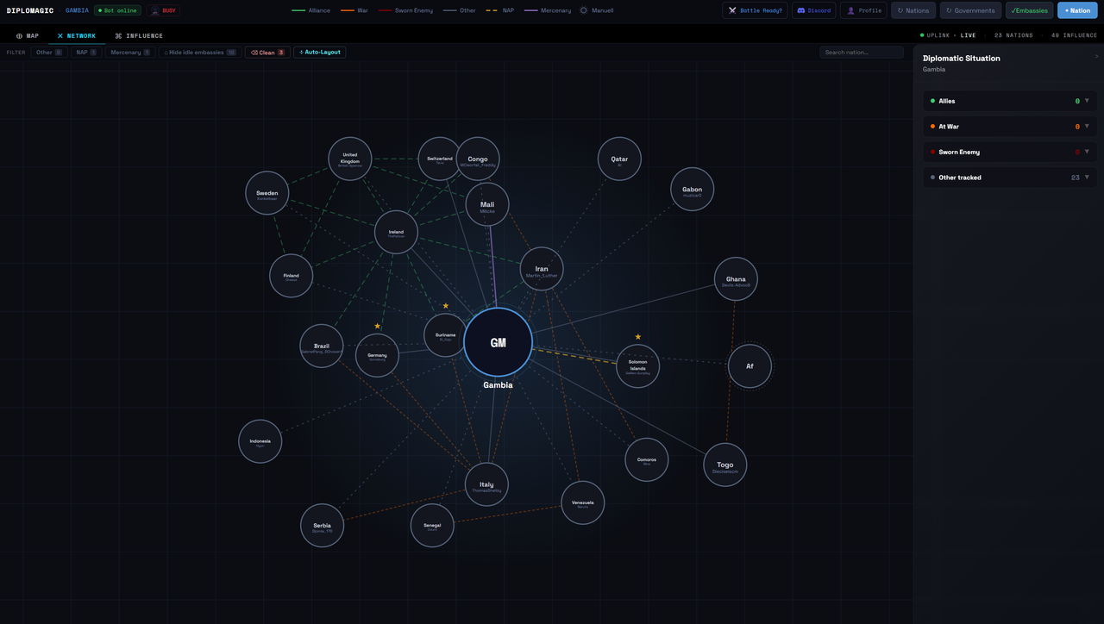Select the Af node
This screenshot has height=624, width=1104.
click(x=750, y=366)
